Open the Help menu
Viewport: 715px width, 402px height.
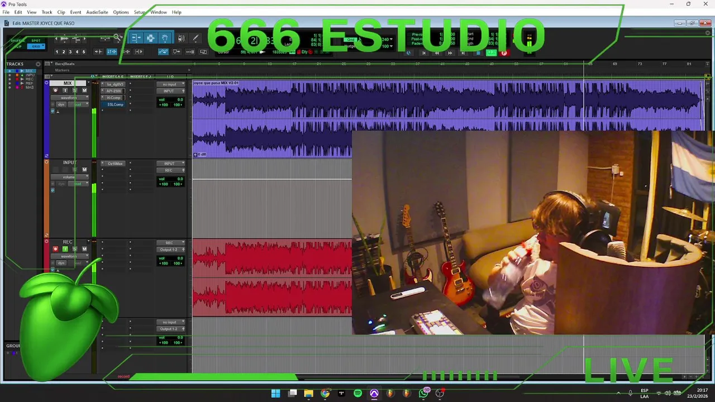[177, 12]
